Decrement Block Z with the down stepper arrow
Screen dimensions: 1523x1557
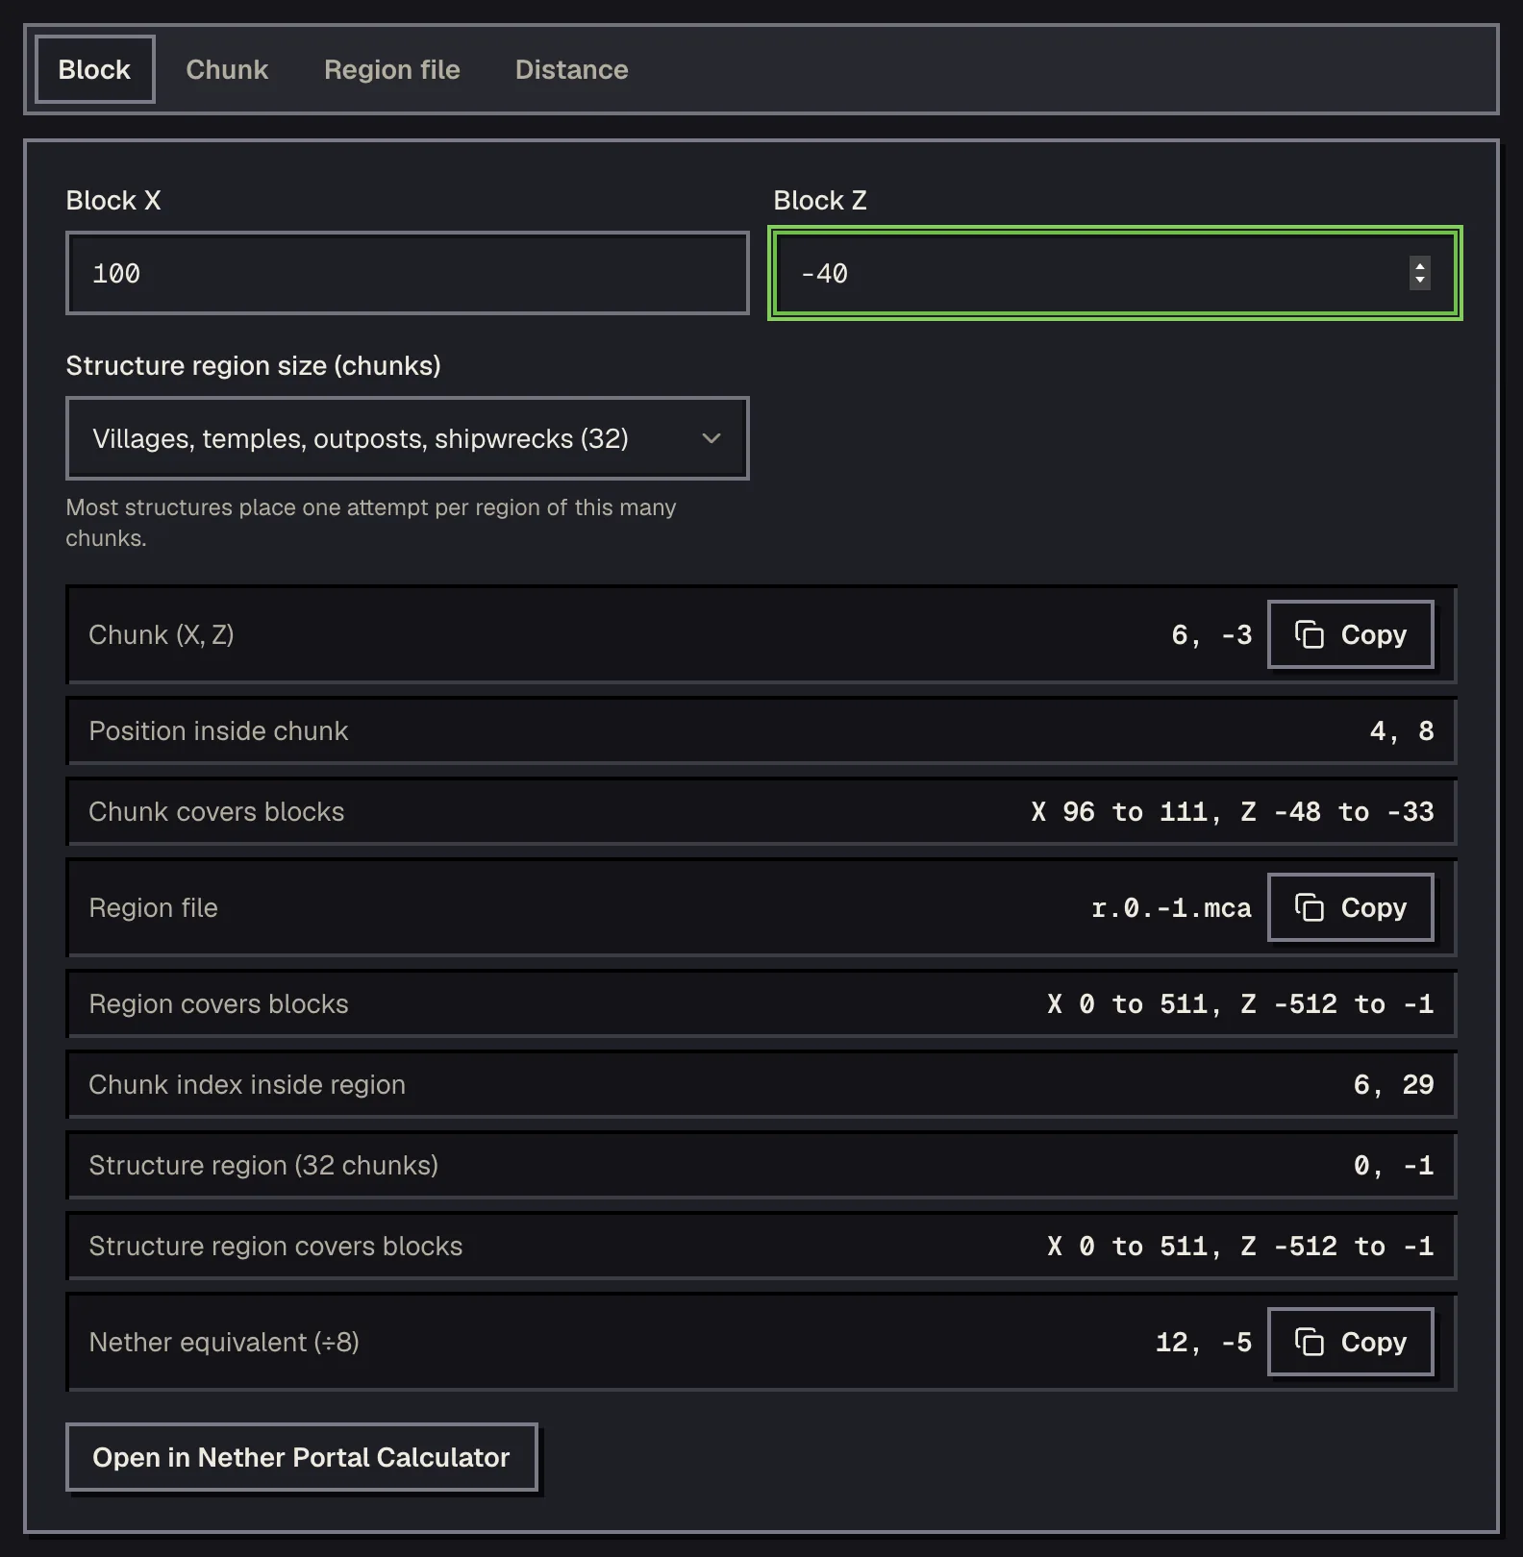point(1420,281)
